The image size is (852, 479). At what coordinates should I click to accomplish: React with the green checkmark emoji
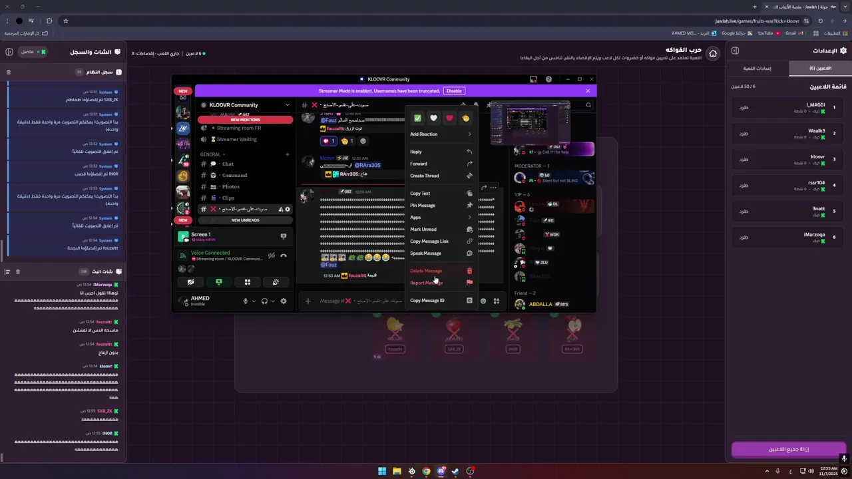[417, 118]
